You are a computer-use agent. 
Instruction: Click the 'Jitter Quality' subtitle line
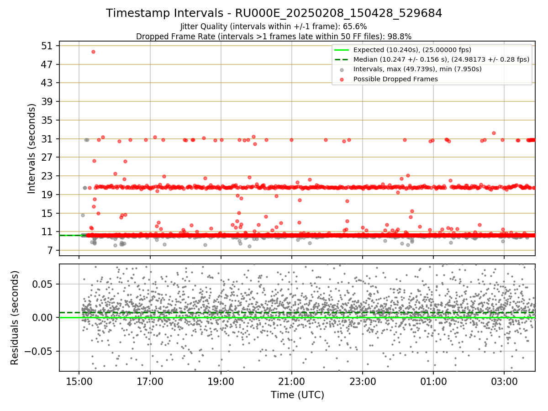(x=274, y=26)
